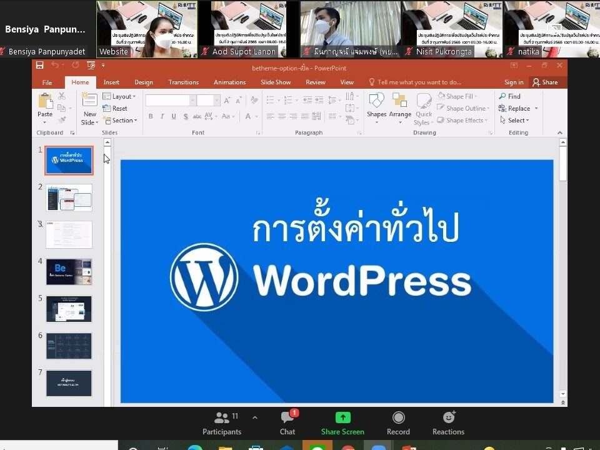Open the Paragraph group dialog launcher

[x=359, y=132]
